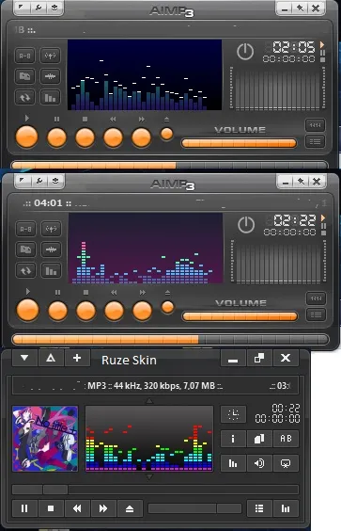Adjust the volume slider in middle player

click(240, 316)
